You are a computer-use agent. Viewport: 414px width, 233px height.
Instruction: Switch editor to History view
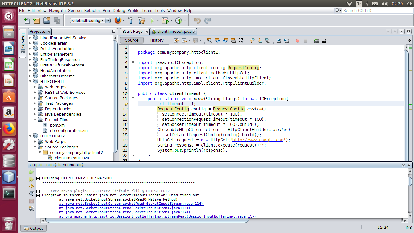click(157, 40)
